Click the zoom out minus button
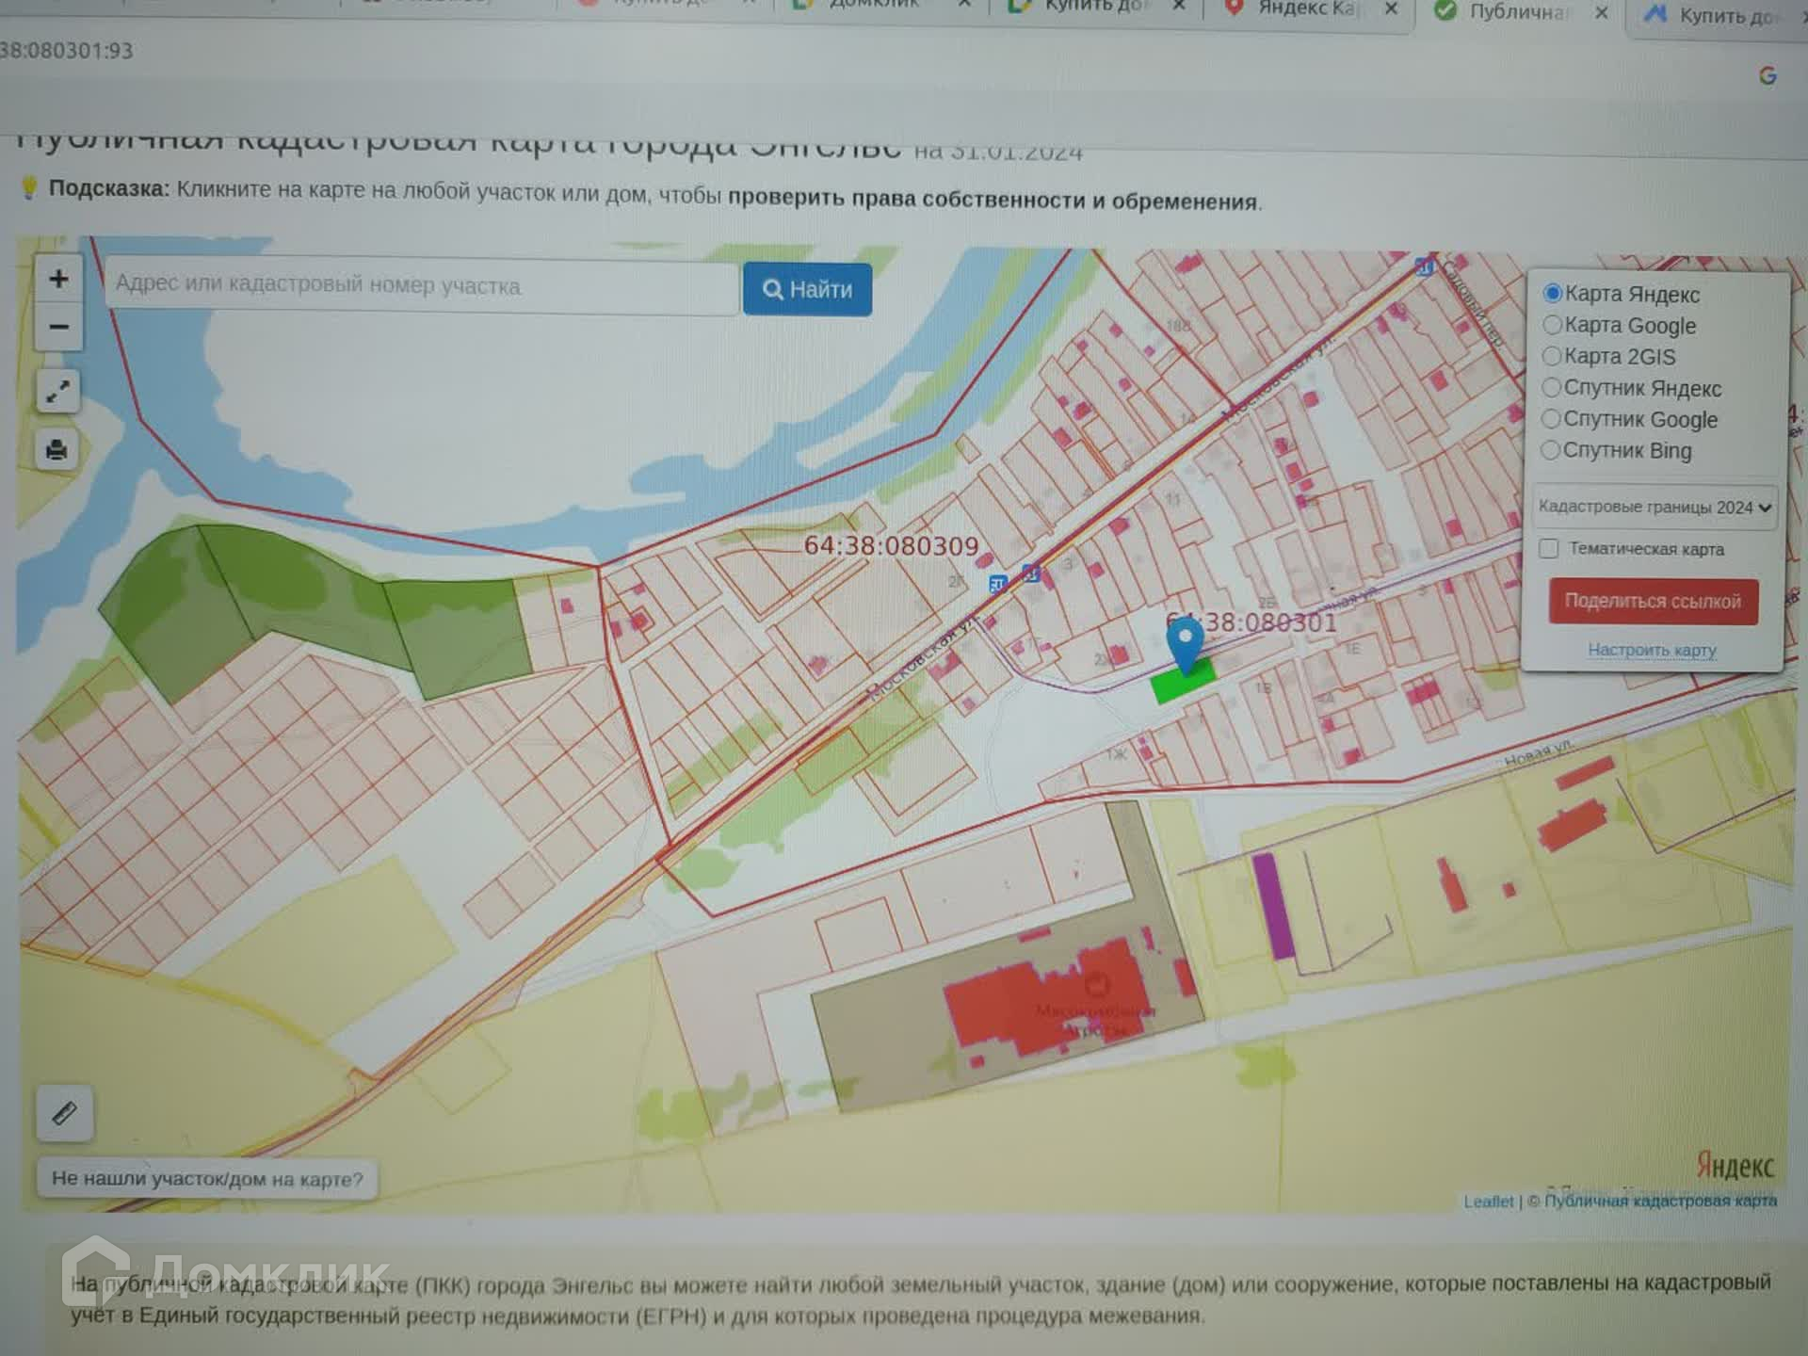Screen dimensions: 1808x1356 [x=58, y=327]
